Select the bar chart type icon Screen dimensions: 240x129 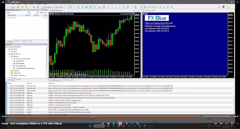[x=66, y=7]
